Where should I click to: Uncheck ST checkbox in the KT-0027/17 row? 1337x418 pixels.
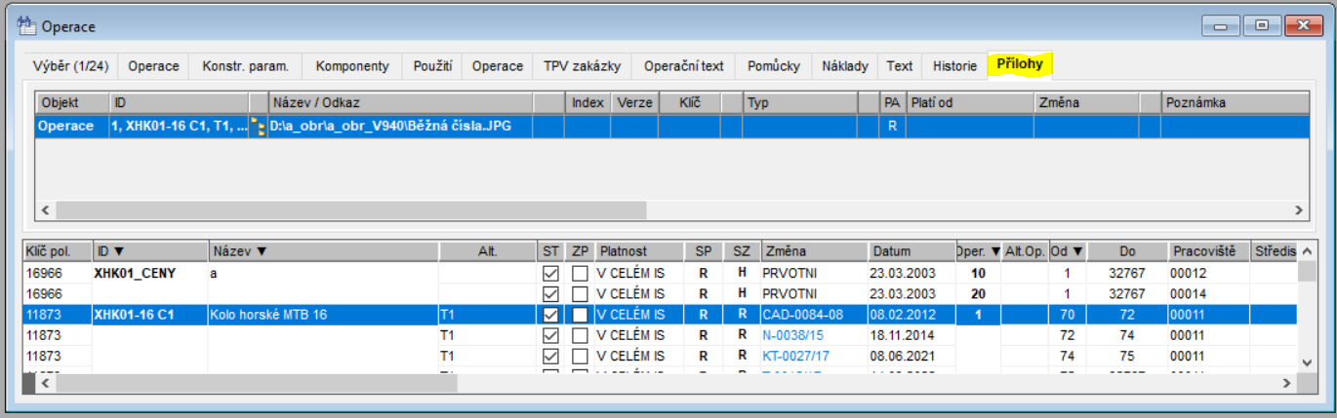(551, 356)
